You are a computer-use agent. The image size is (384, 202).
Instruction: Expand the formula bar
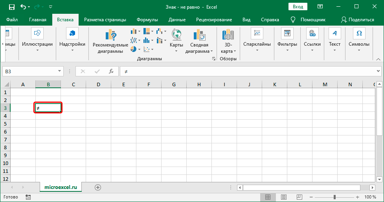(378, 71)
